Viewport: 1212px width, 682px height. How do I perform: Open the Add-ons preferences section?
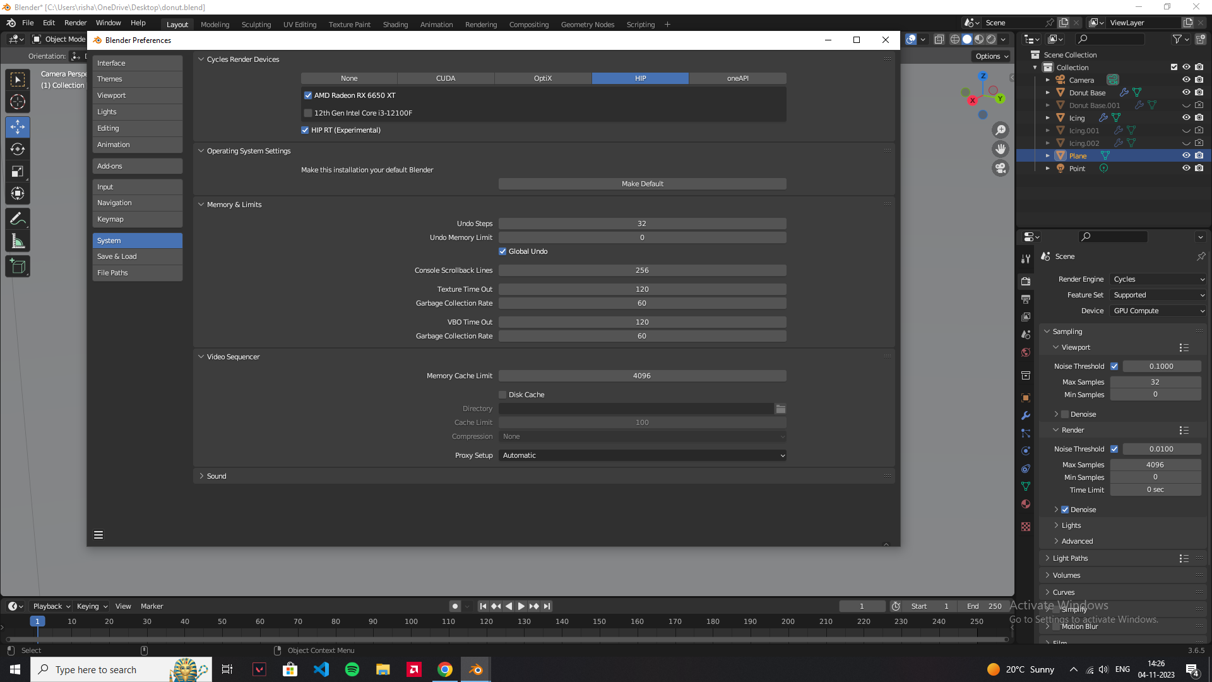[138, 166]
